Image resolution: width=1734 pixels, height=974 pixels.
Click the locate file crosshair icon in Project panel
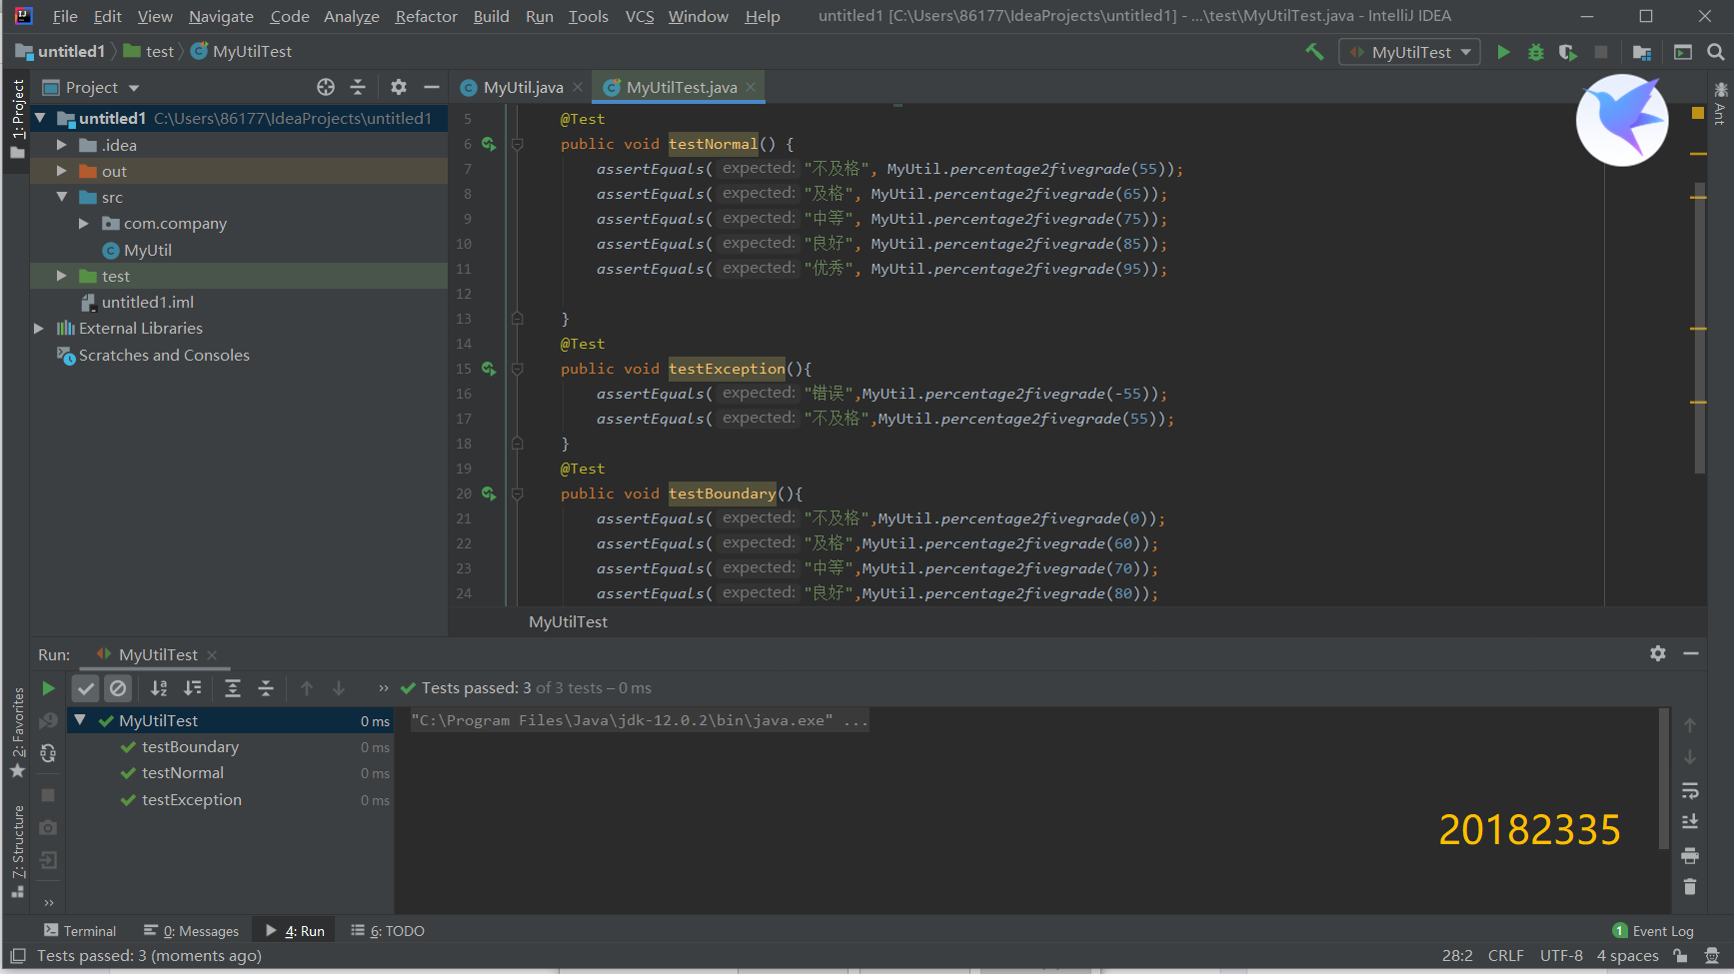[x=326, y=88]
